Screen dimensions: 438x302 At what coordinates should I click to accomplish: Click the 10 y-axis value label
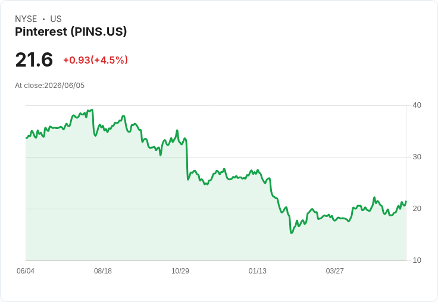click(417, 260)
